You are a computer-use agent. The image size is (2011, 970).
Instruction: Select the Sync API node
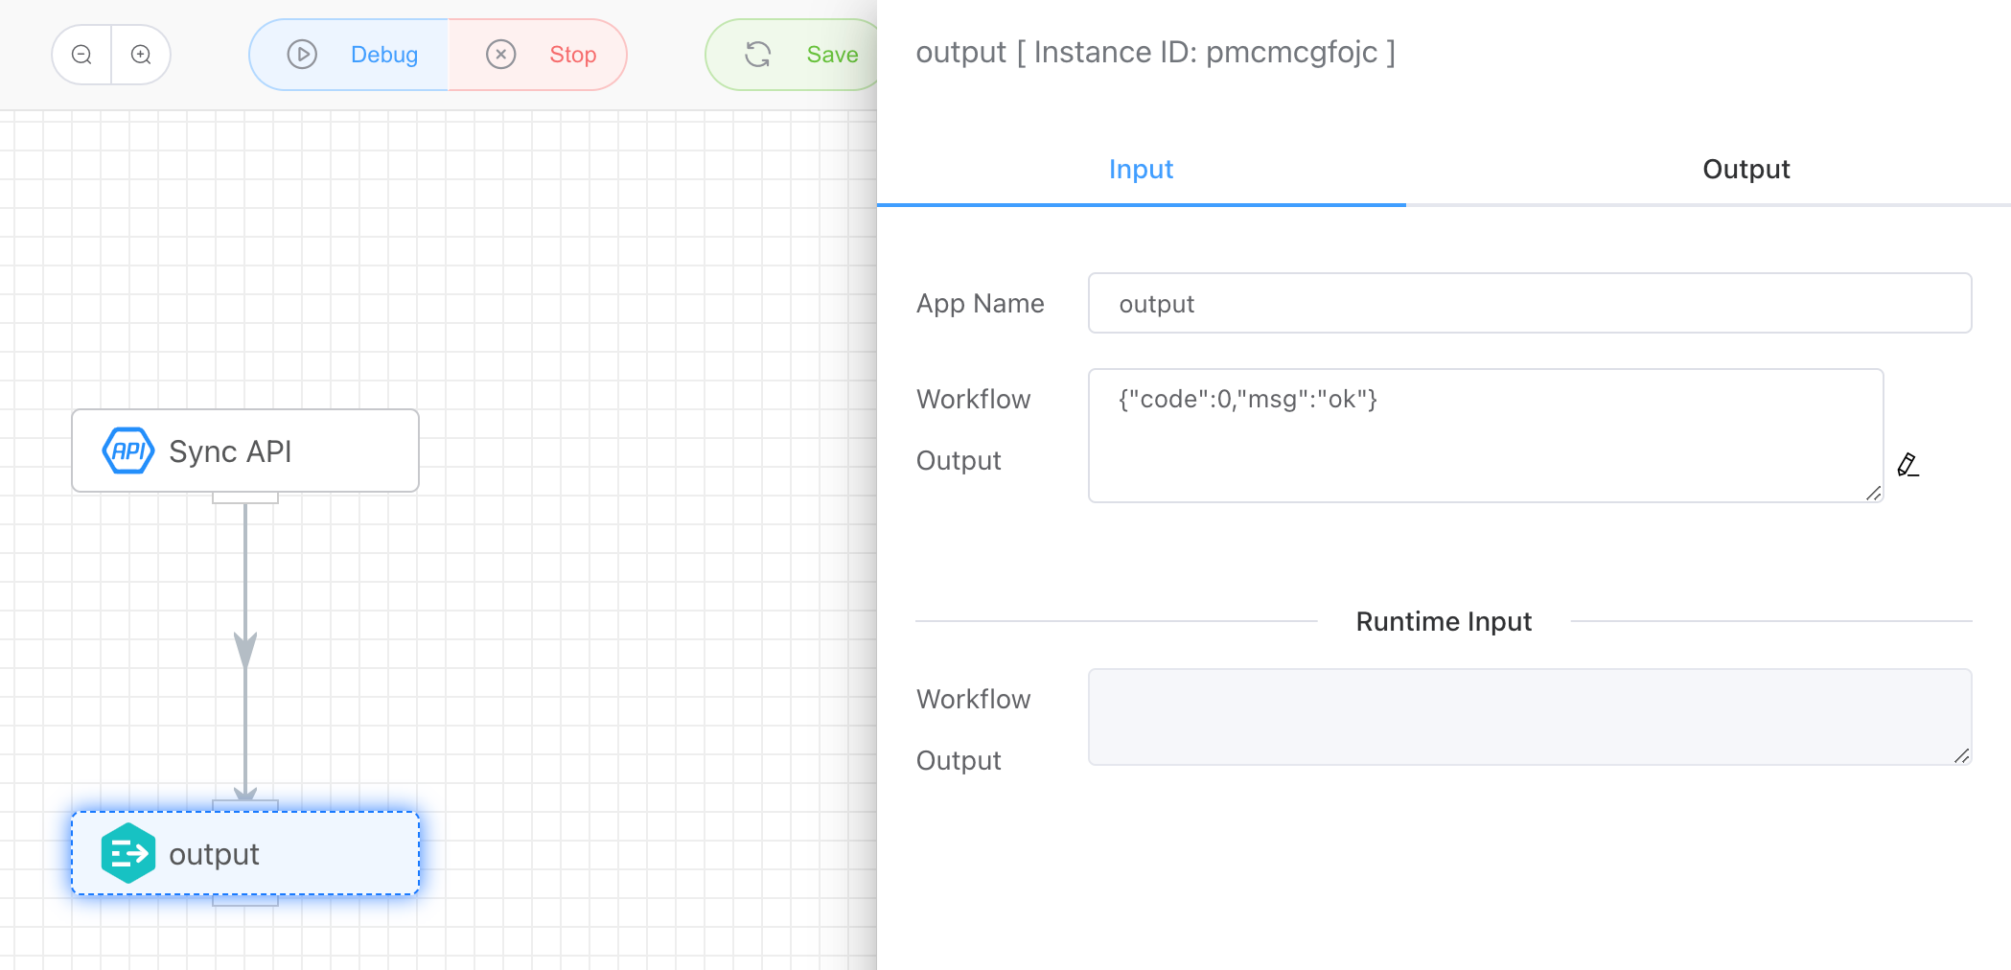click(x=245, y=450)
